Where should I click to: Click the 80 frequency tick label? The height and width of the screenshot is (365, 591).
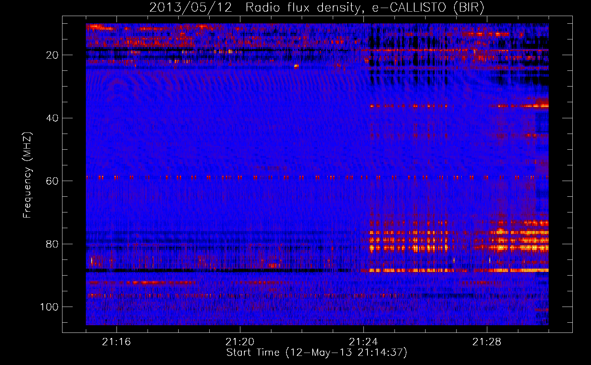click(52, 244)
